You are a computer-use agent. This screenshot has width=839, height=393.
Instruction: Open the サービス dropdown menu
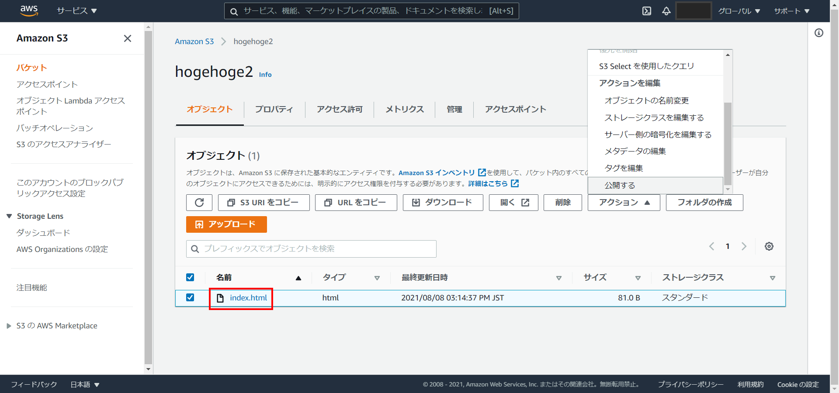77,11
